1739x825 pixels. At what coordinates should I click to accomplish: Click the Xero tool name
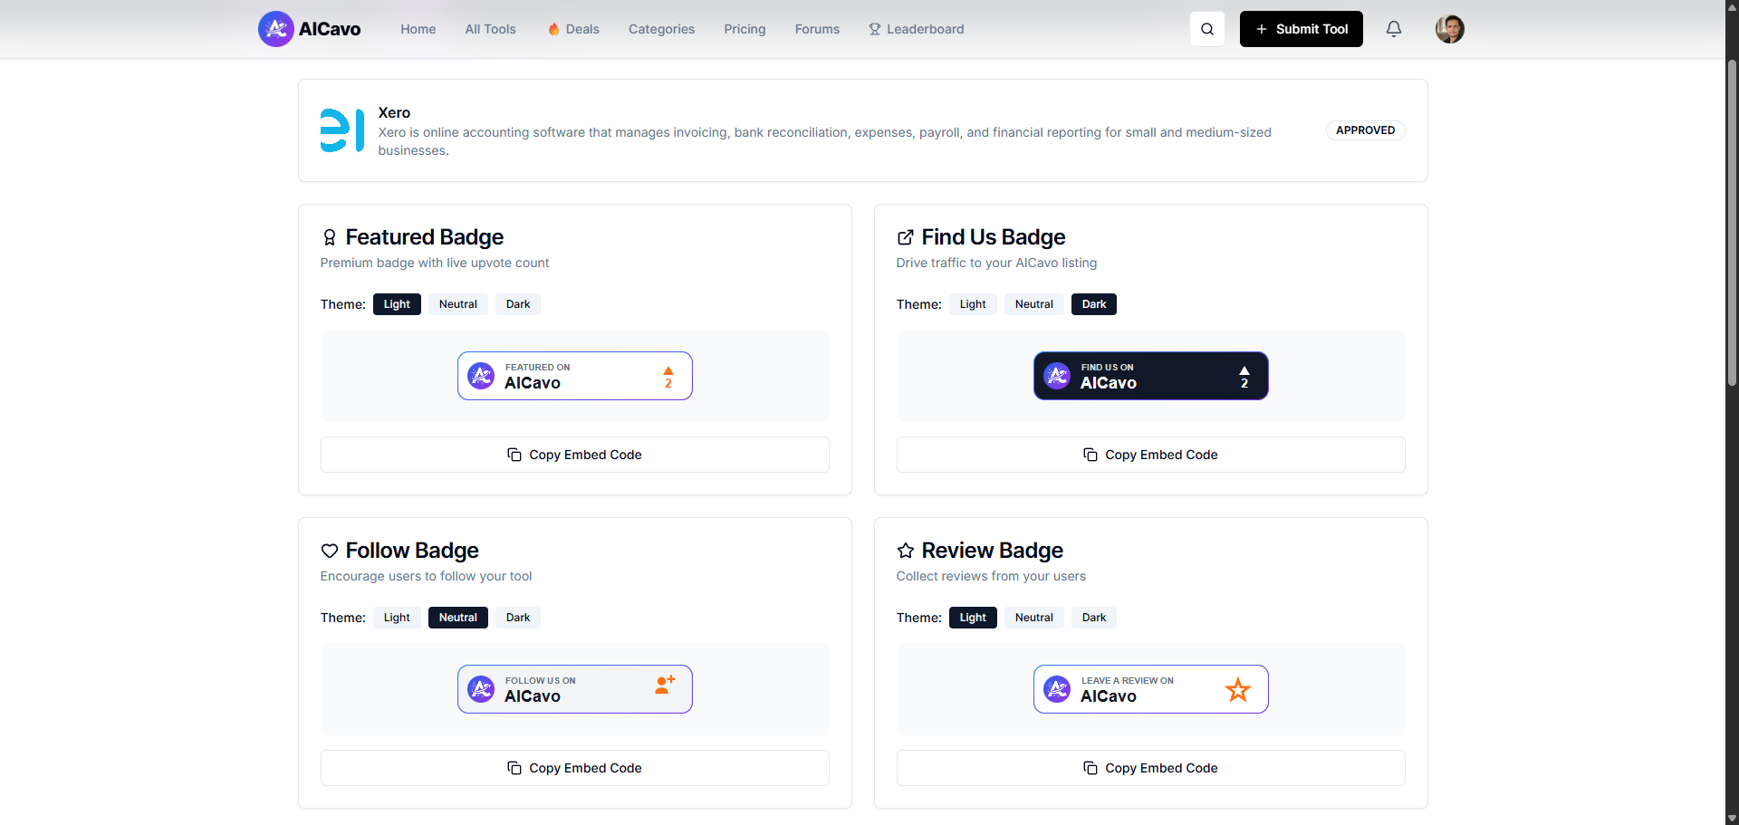tap(394, 112)
